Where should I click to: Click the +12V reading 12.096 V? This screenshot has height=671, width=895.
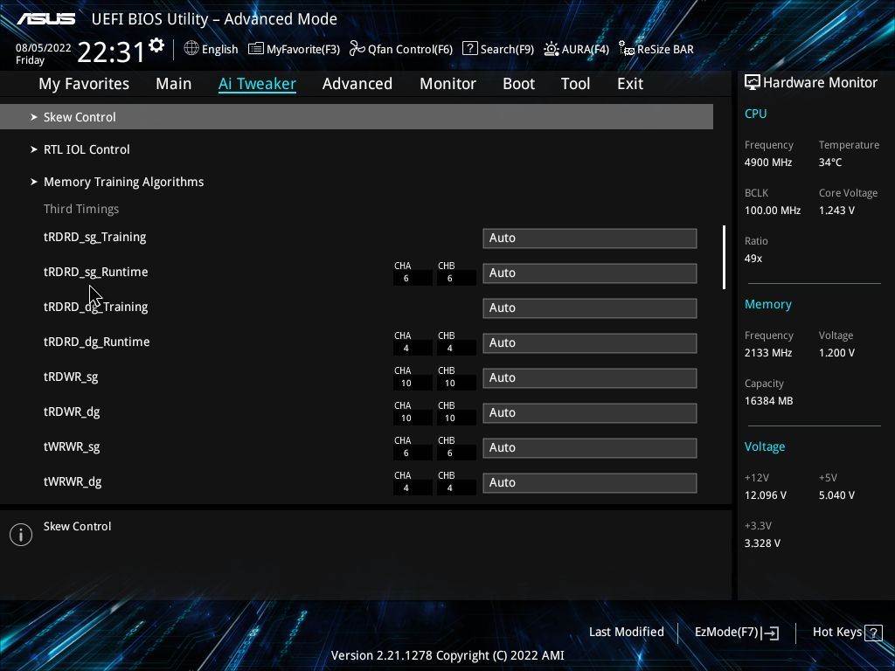pyautogui.click(x=766, y=495)
